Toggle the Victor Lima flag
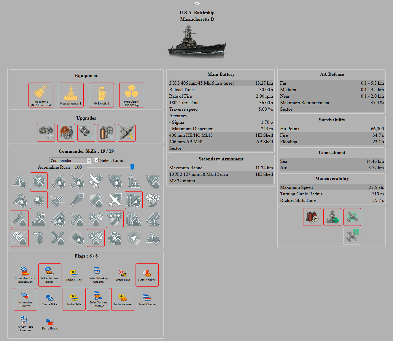Screen dimensions: 393x341 coord(123,275)
